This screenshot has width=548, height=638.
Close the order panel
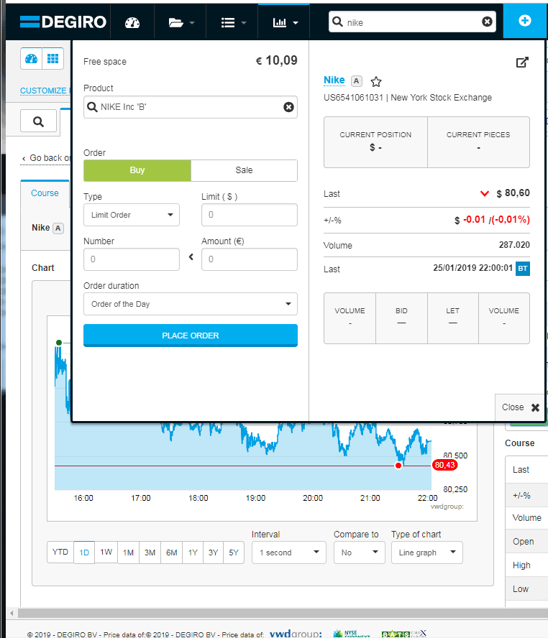click(x=520, y=407)
